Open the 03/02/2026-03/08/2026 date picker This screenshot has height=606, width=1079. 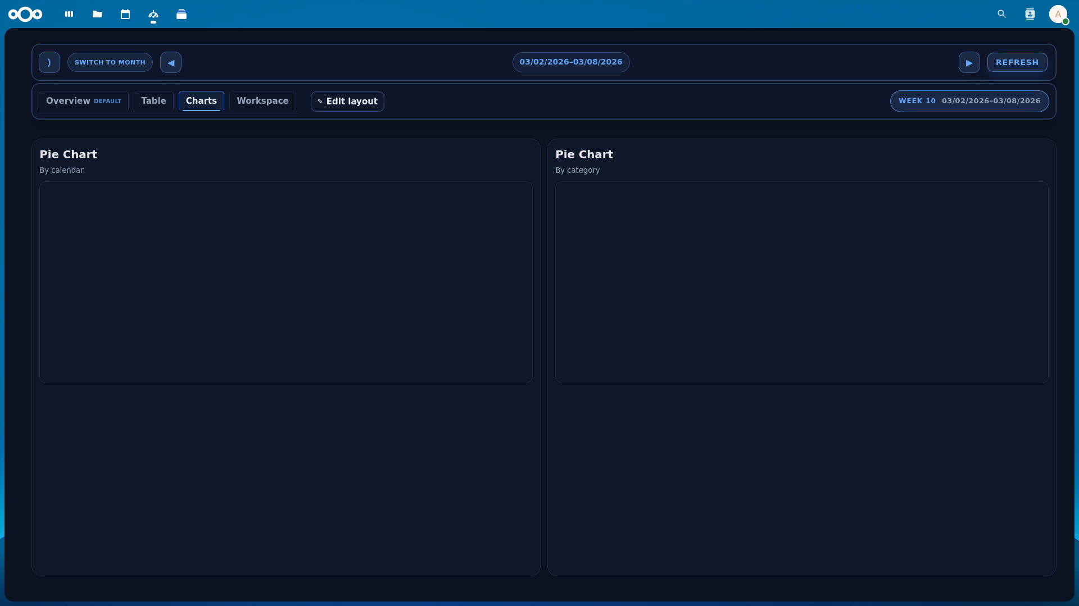click(x=571, y=62)
